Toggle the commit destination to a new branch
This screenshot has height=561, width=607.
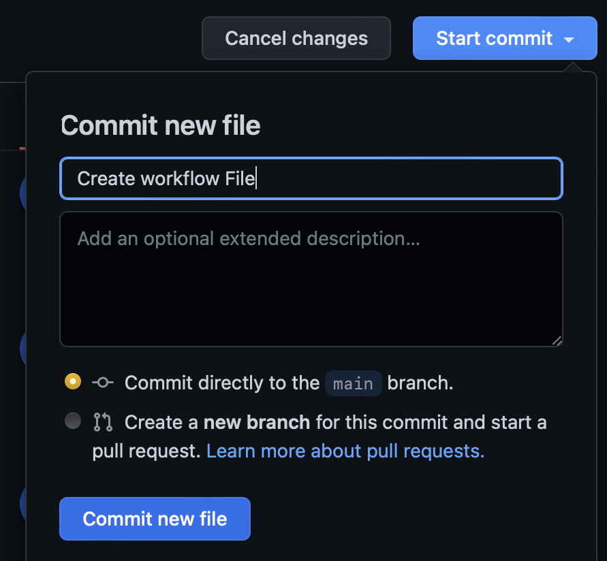[72, 421]
